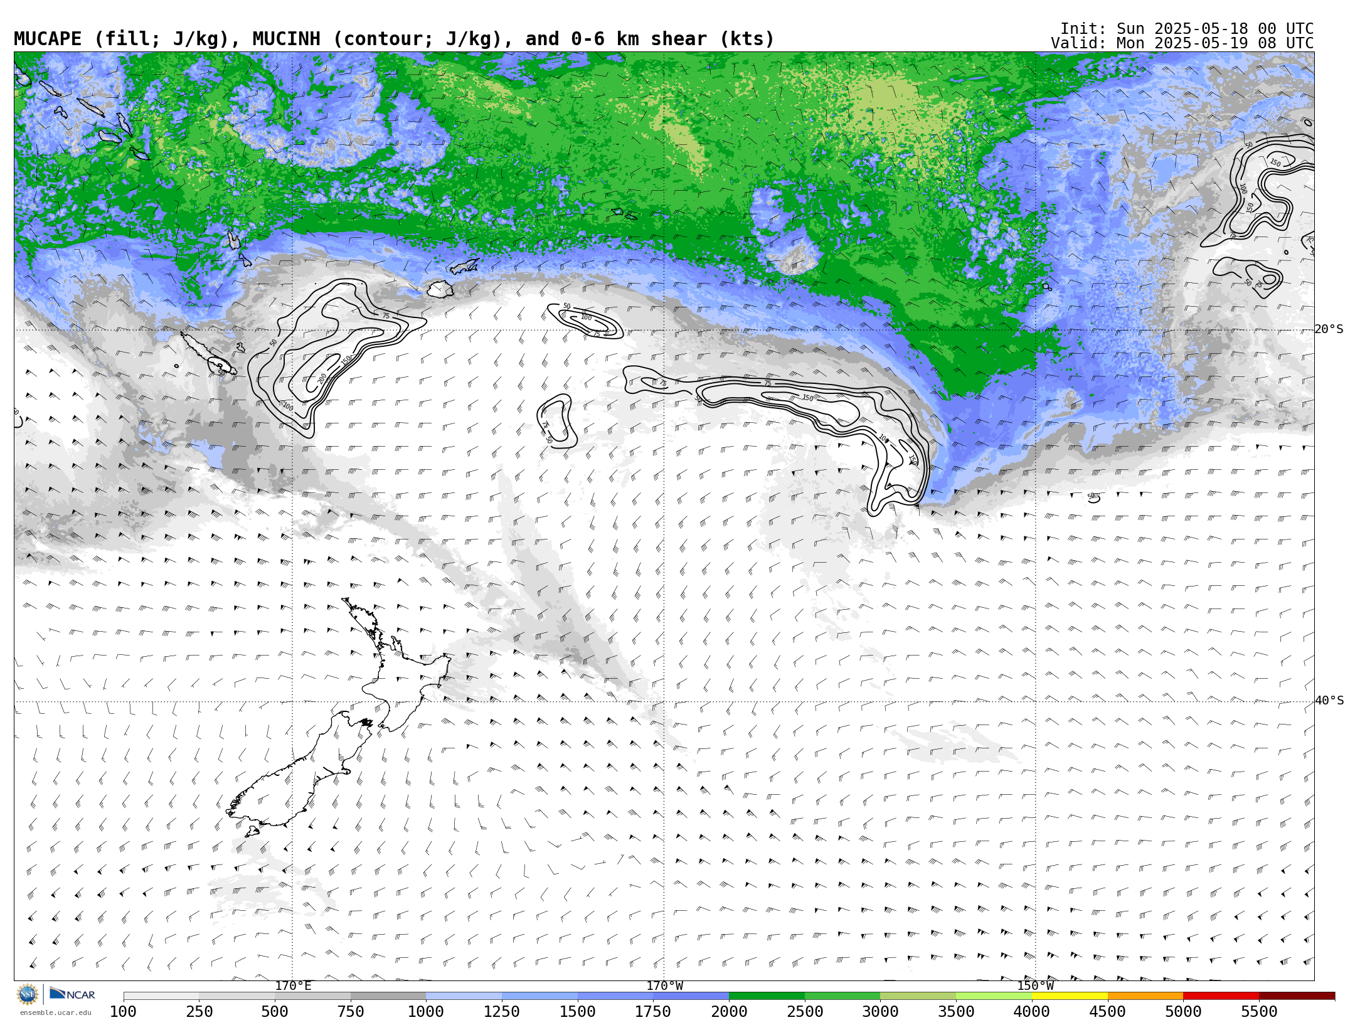Pick the gray 250–500 color bar segment
This screenshot has height=1020, width=1355.
(237, 996)
